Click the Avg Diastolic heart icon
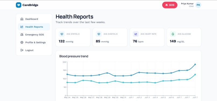Viewport: 217px width, 101px height. click(99, 34)
